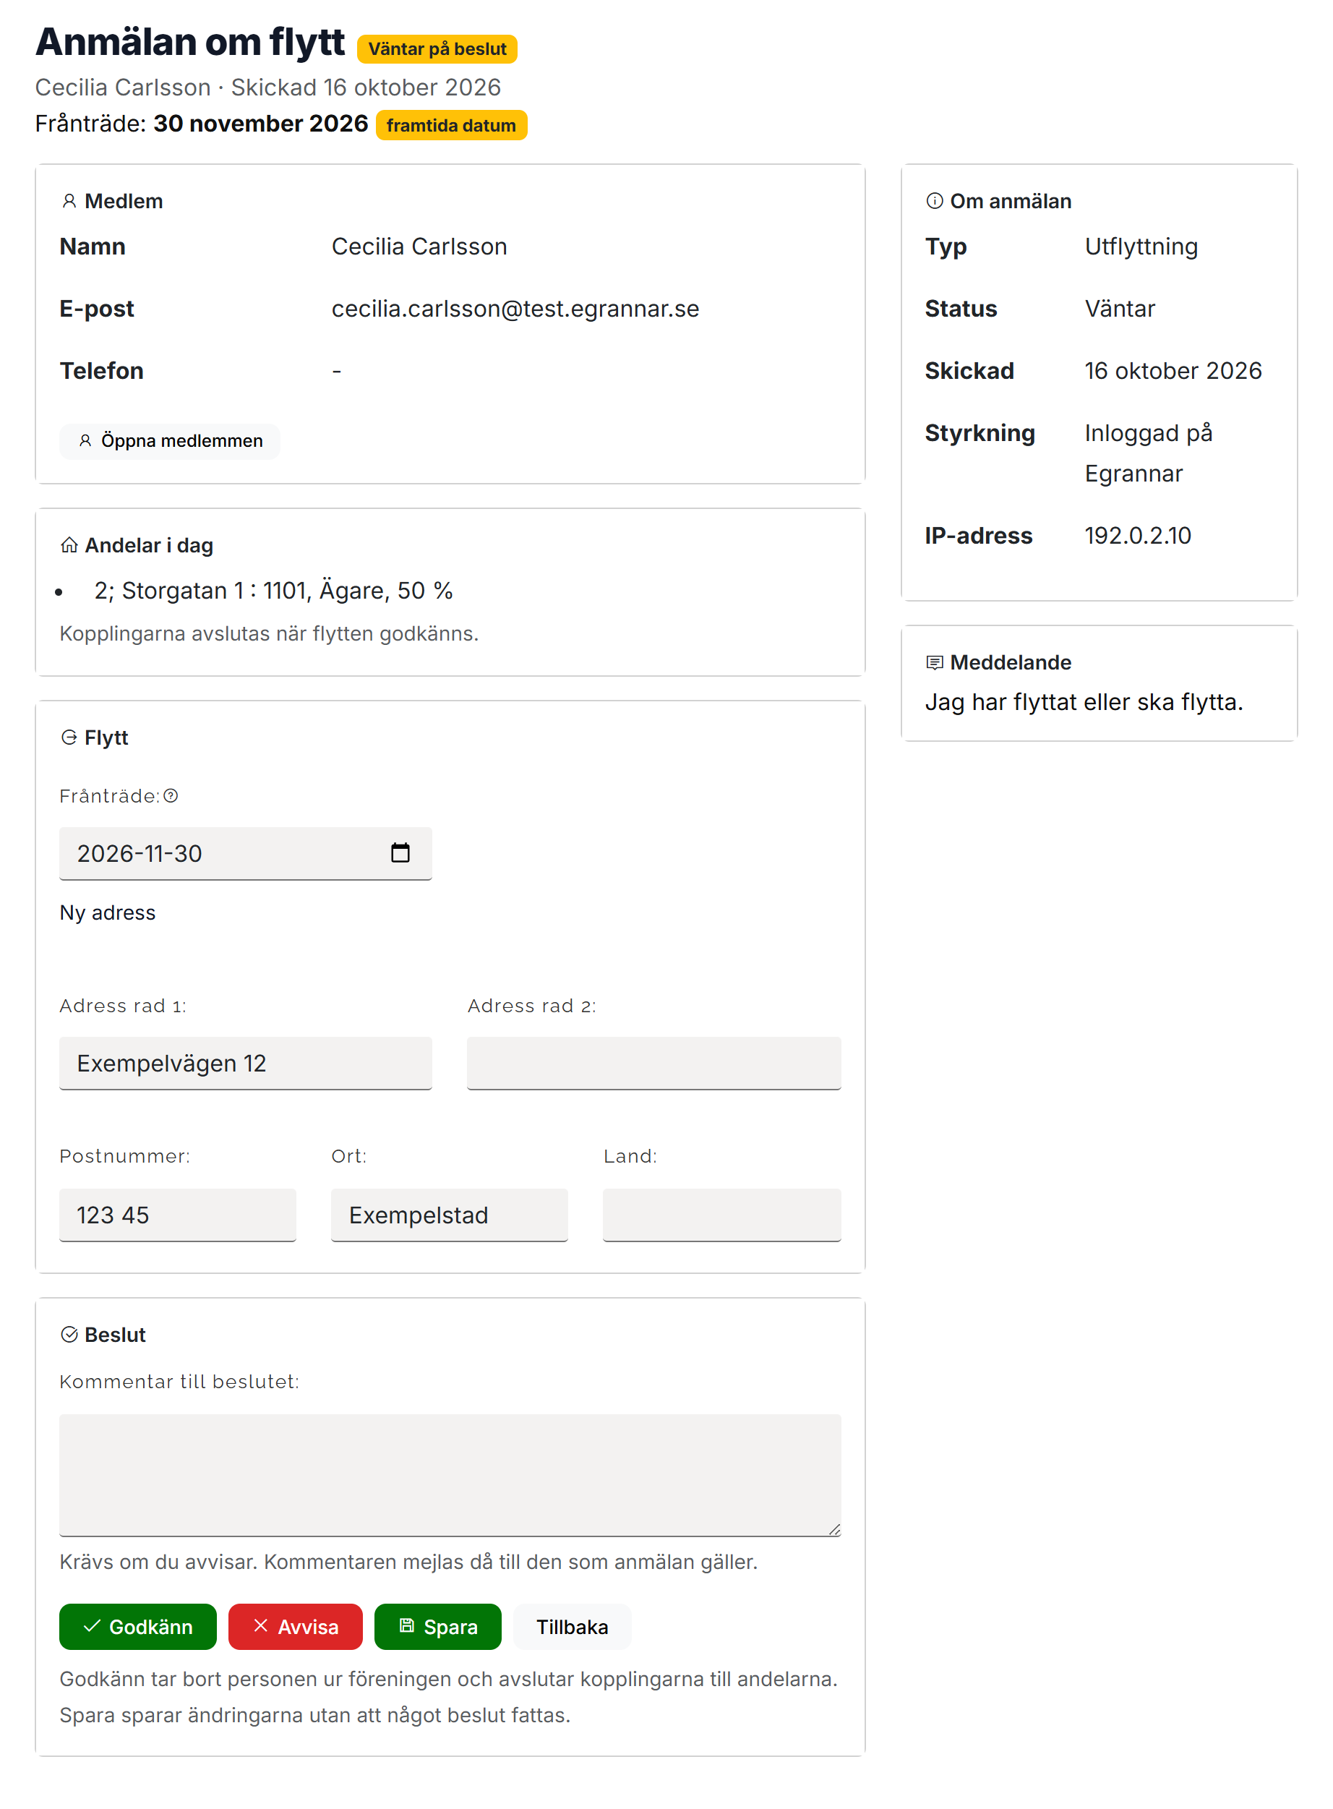This screenshot has width=1333, height=1809.
Task: Click the textarea resize handle corner
Action: [834, 1530]
